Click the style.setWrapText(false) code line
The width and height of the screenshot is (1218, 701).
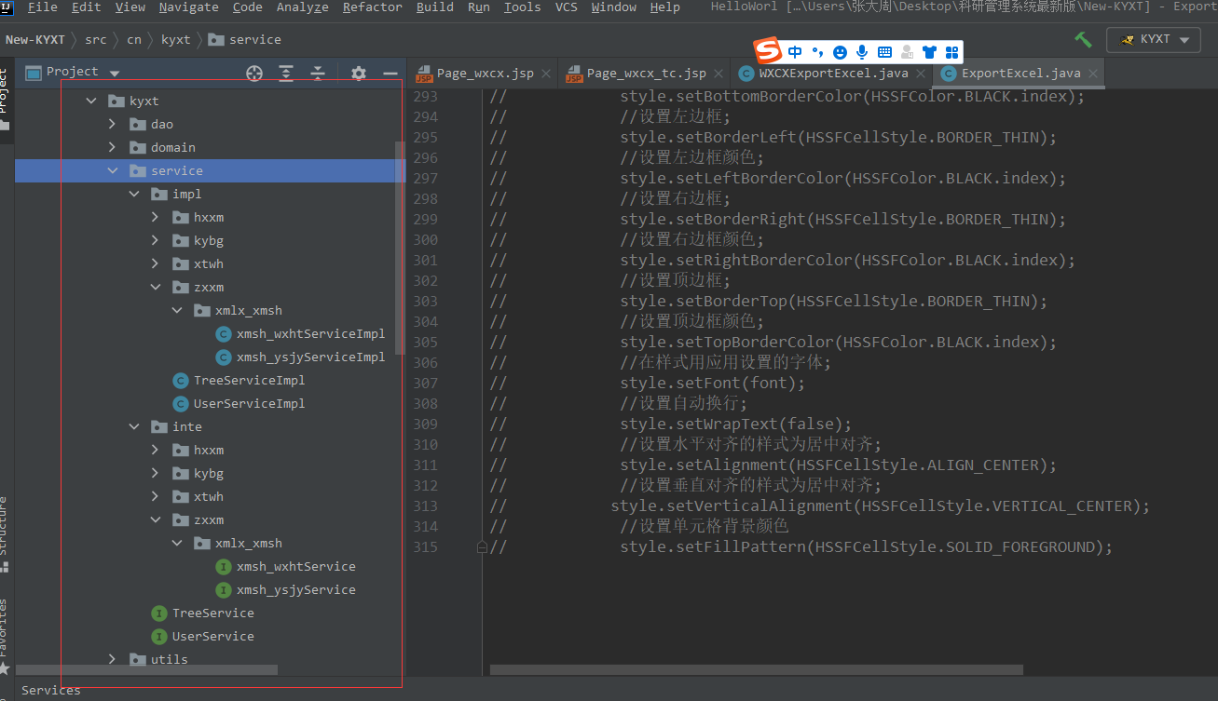(736, 425)
